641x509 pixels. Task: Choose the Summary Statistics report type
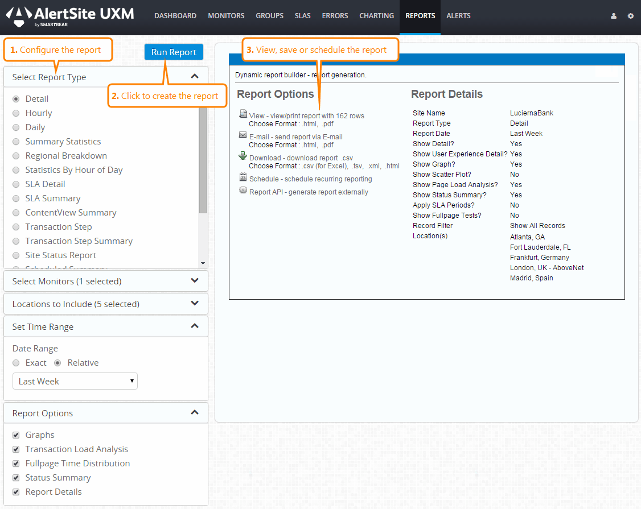tap(16, 142)
